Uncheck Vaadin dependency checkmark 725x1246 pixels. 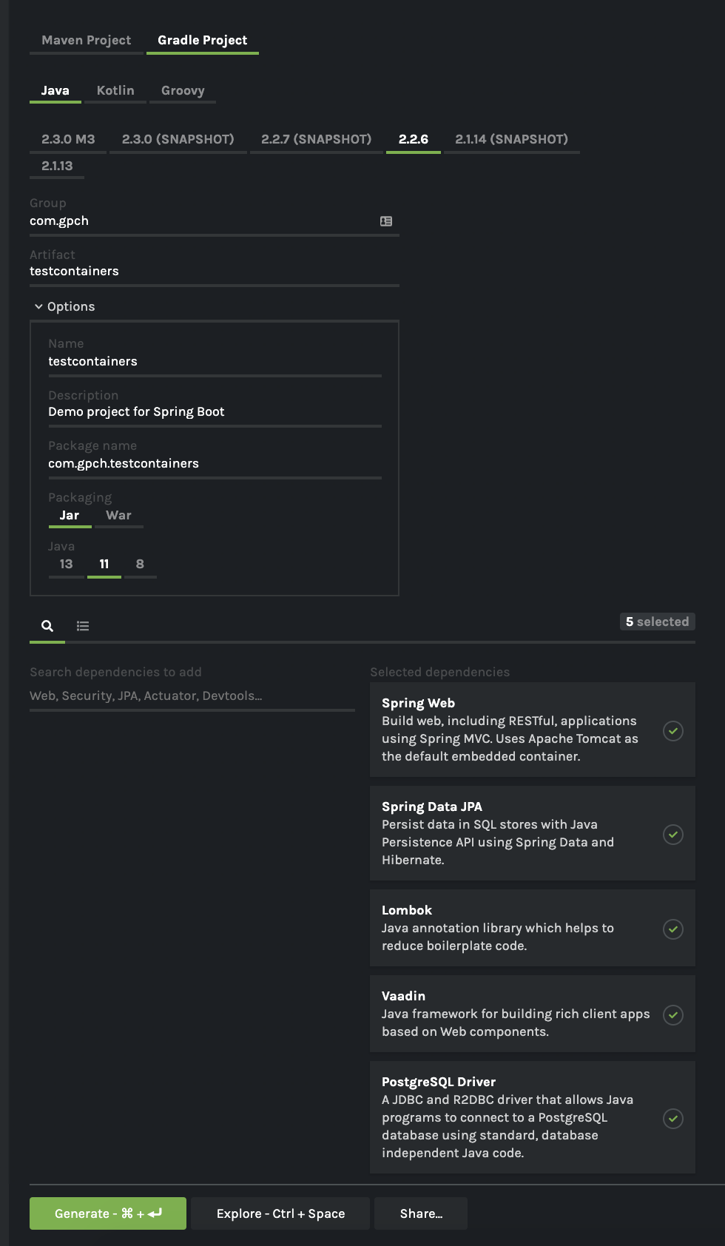673,1015
